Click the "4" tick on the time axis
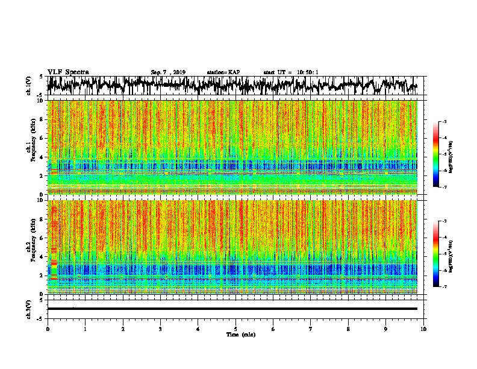The image size is (477, 369). 198,329
